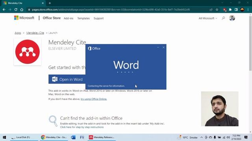Click the Mendeley Cite breadcrumb link
This screenshot has height=141, width=252.
tap(35, 33)
